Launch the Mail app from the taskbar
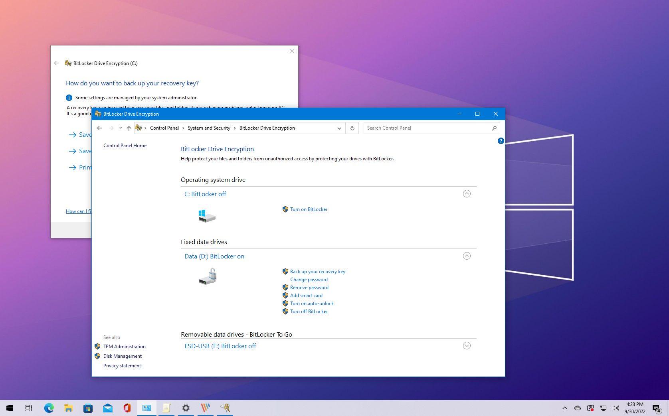 pyautogui.click(x=107, y=408)
